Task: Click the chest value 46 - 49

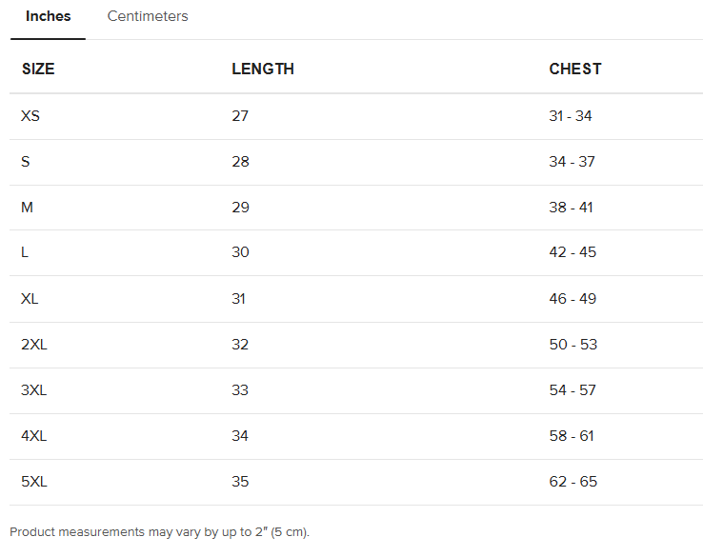Action: pos(572,299)
